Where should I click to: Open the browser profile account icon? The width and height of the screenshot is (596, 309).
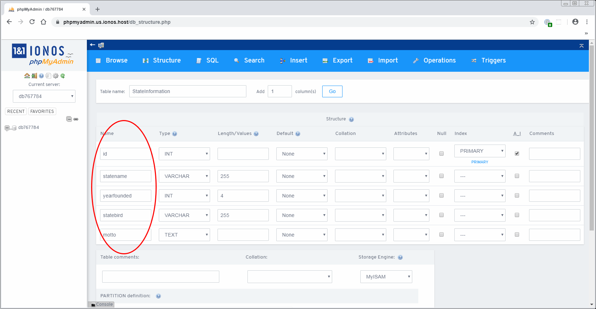(575, 22)
